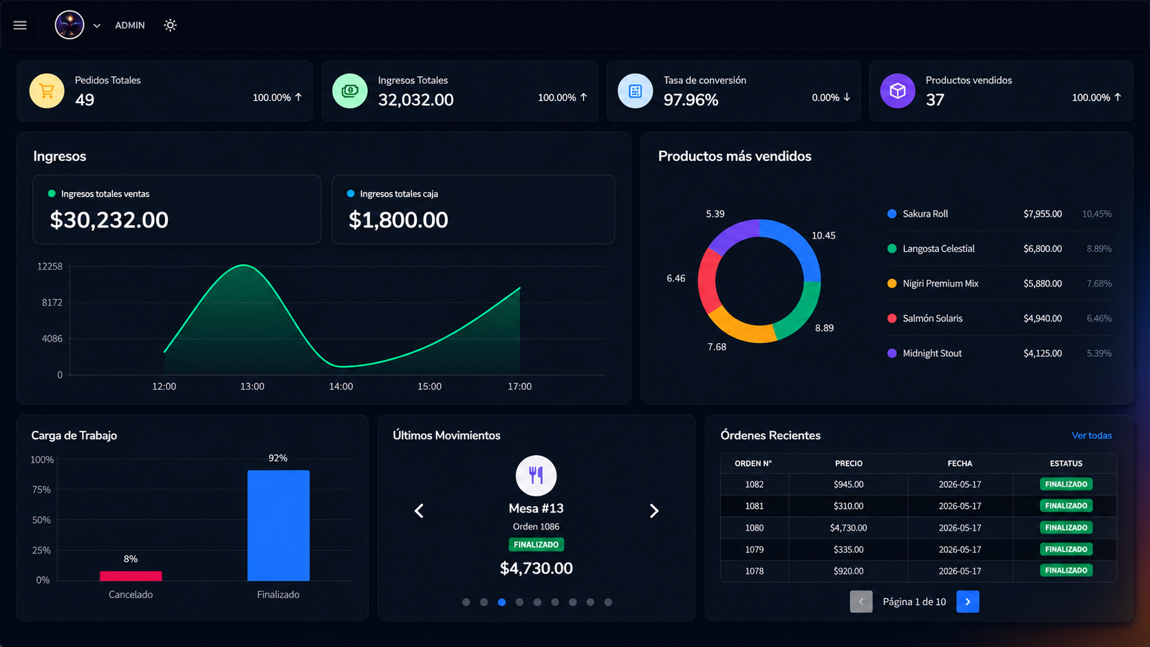Select the Langosta Celestial legend dot
The height and width of the screenshot is (647, 1150).
892,249
